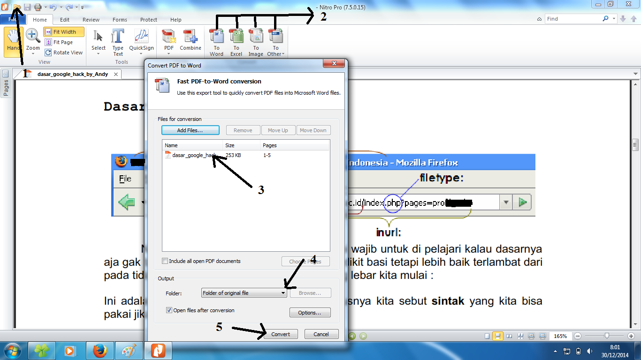The image size is (641, 360).
Task: Click the vertical scrollbar thumb
Action: coord(636,144)
